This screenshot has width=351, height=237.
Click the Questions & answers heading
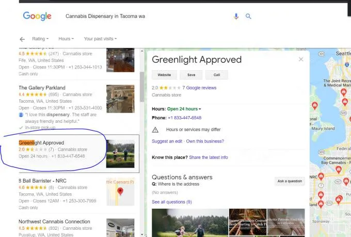point(182,177)
